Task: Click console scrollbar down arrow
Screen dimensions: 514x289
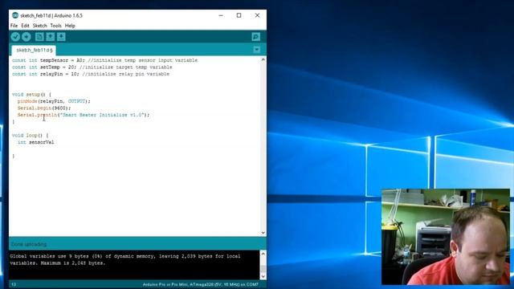Action: coord(263,276)
